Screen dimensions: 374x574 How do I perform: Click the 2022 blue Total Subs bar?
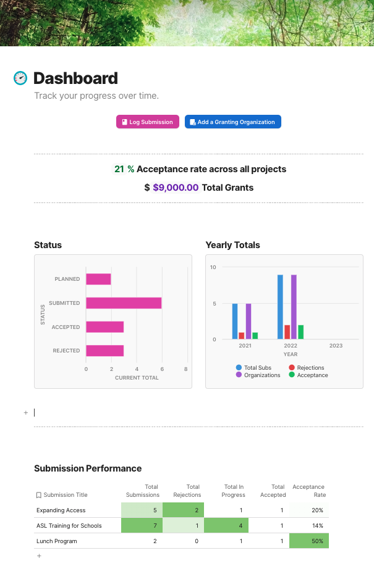coord(280,307)
